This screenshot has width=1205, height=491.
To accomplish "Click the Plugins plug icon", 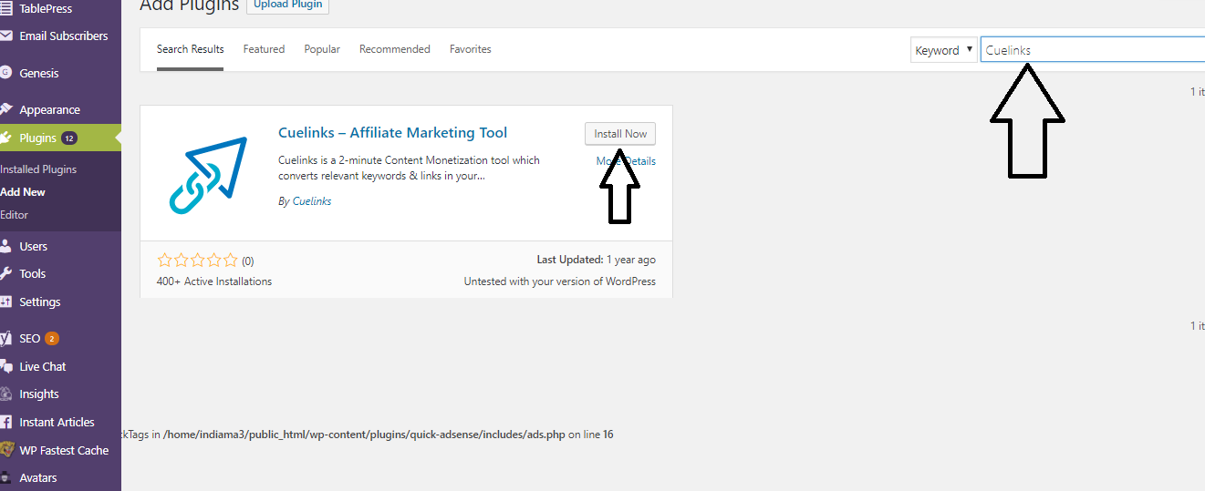I will [5, 138].
